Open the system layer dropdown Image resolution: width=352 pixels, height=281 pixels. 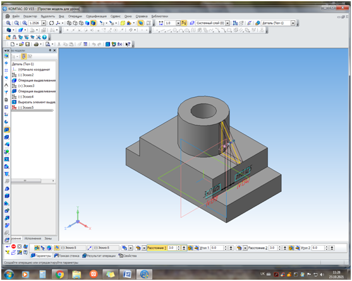tap(228, 23)
